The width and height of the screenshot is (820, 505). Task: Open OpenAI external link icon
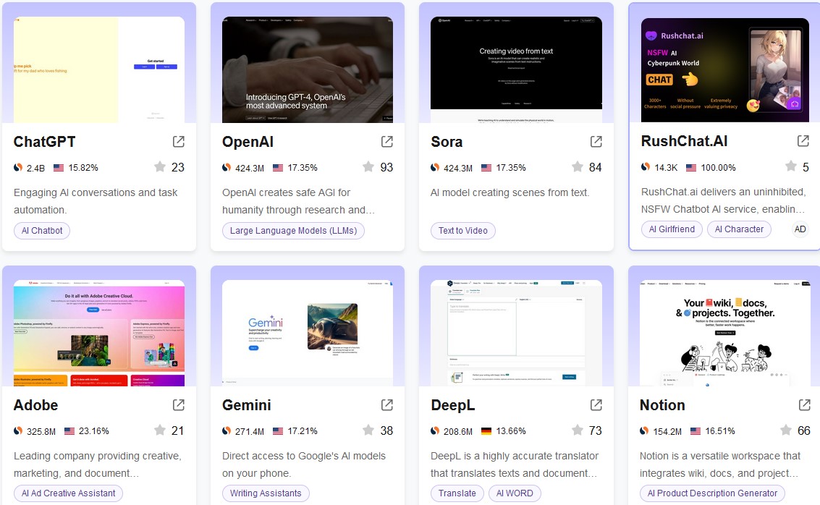click(x=387, y=142)
